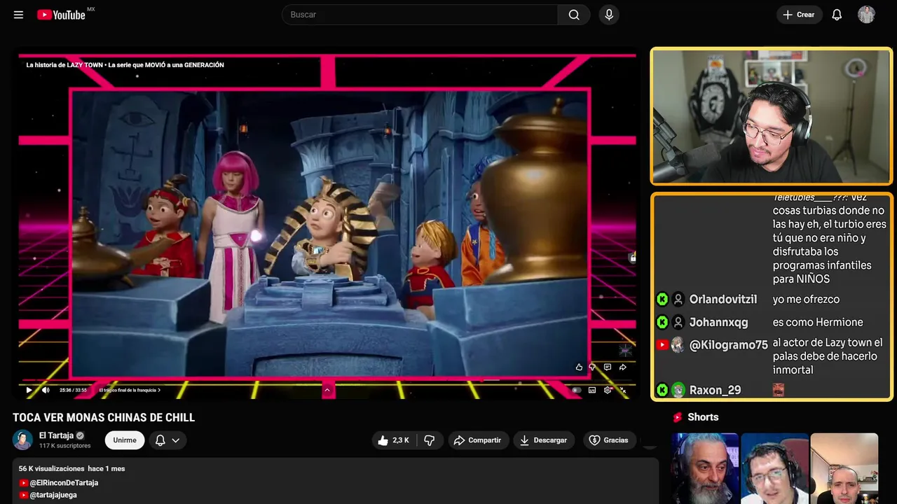
Task: Like the video with the thumbs-up 2,3 K
Action: (393, 440)
